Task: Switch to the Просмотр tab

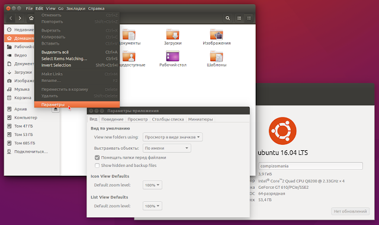Action: click(137, 119)
